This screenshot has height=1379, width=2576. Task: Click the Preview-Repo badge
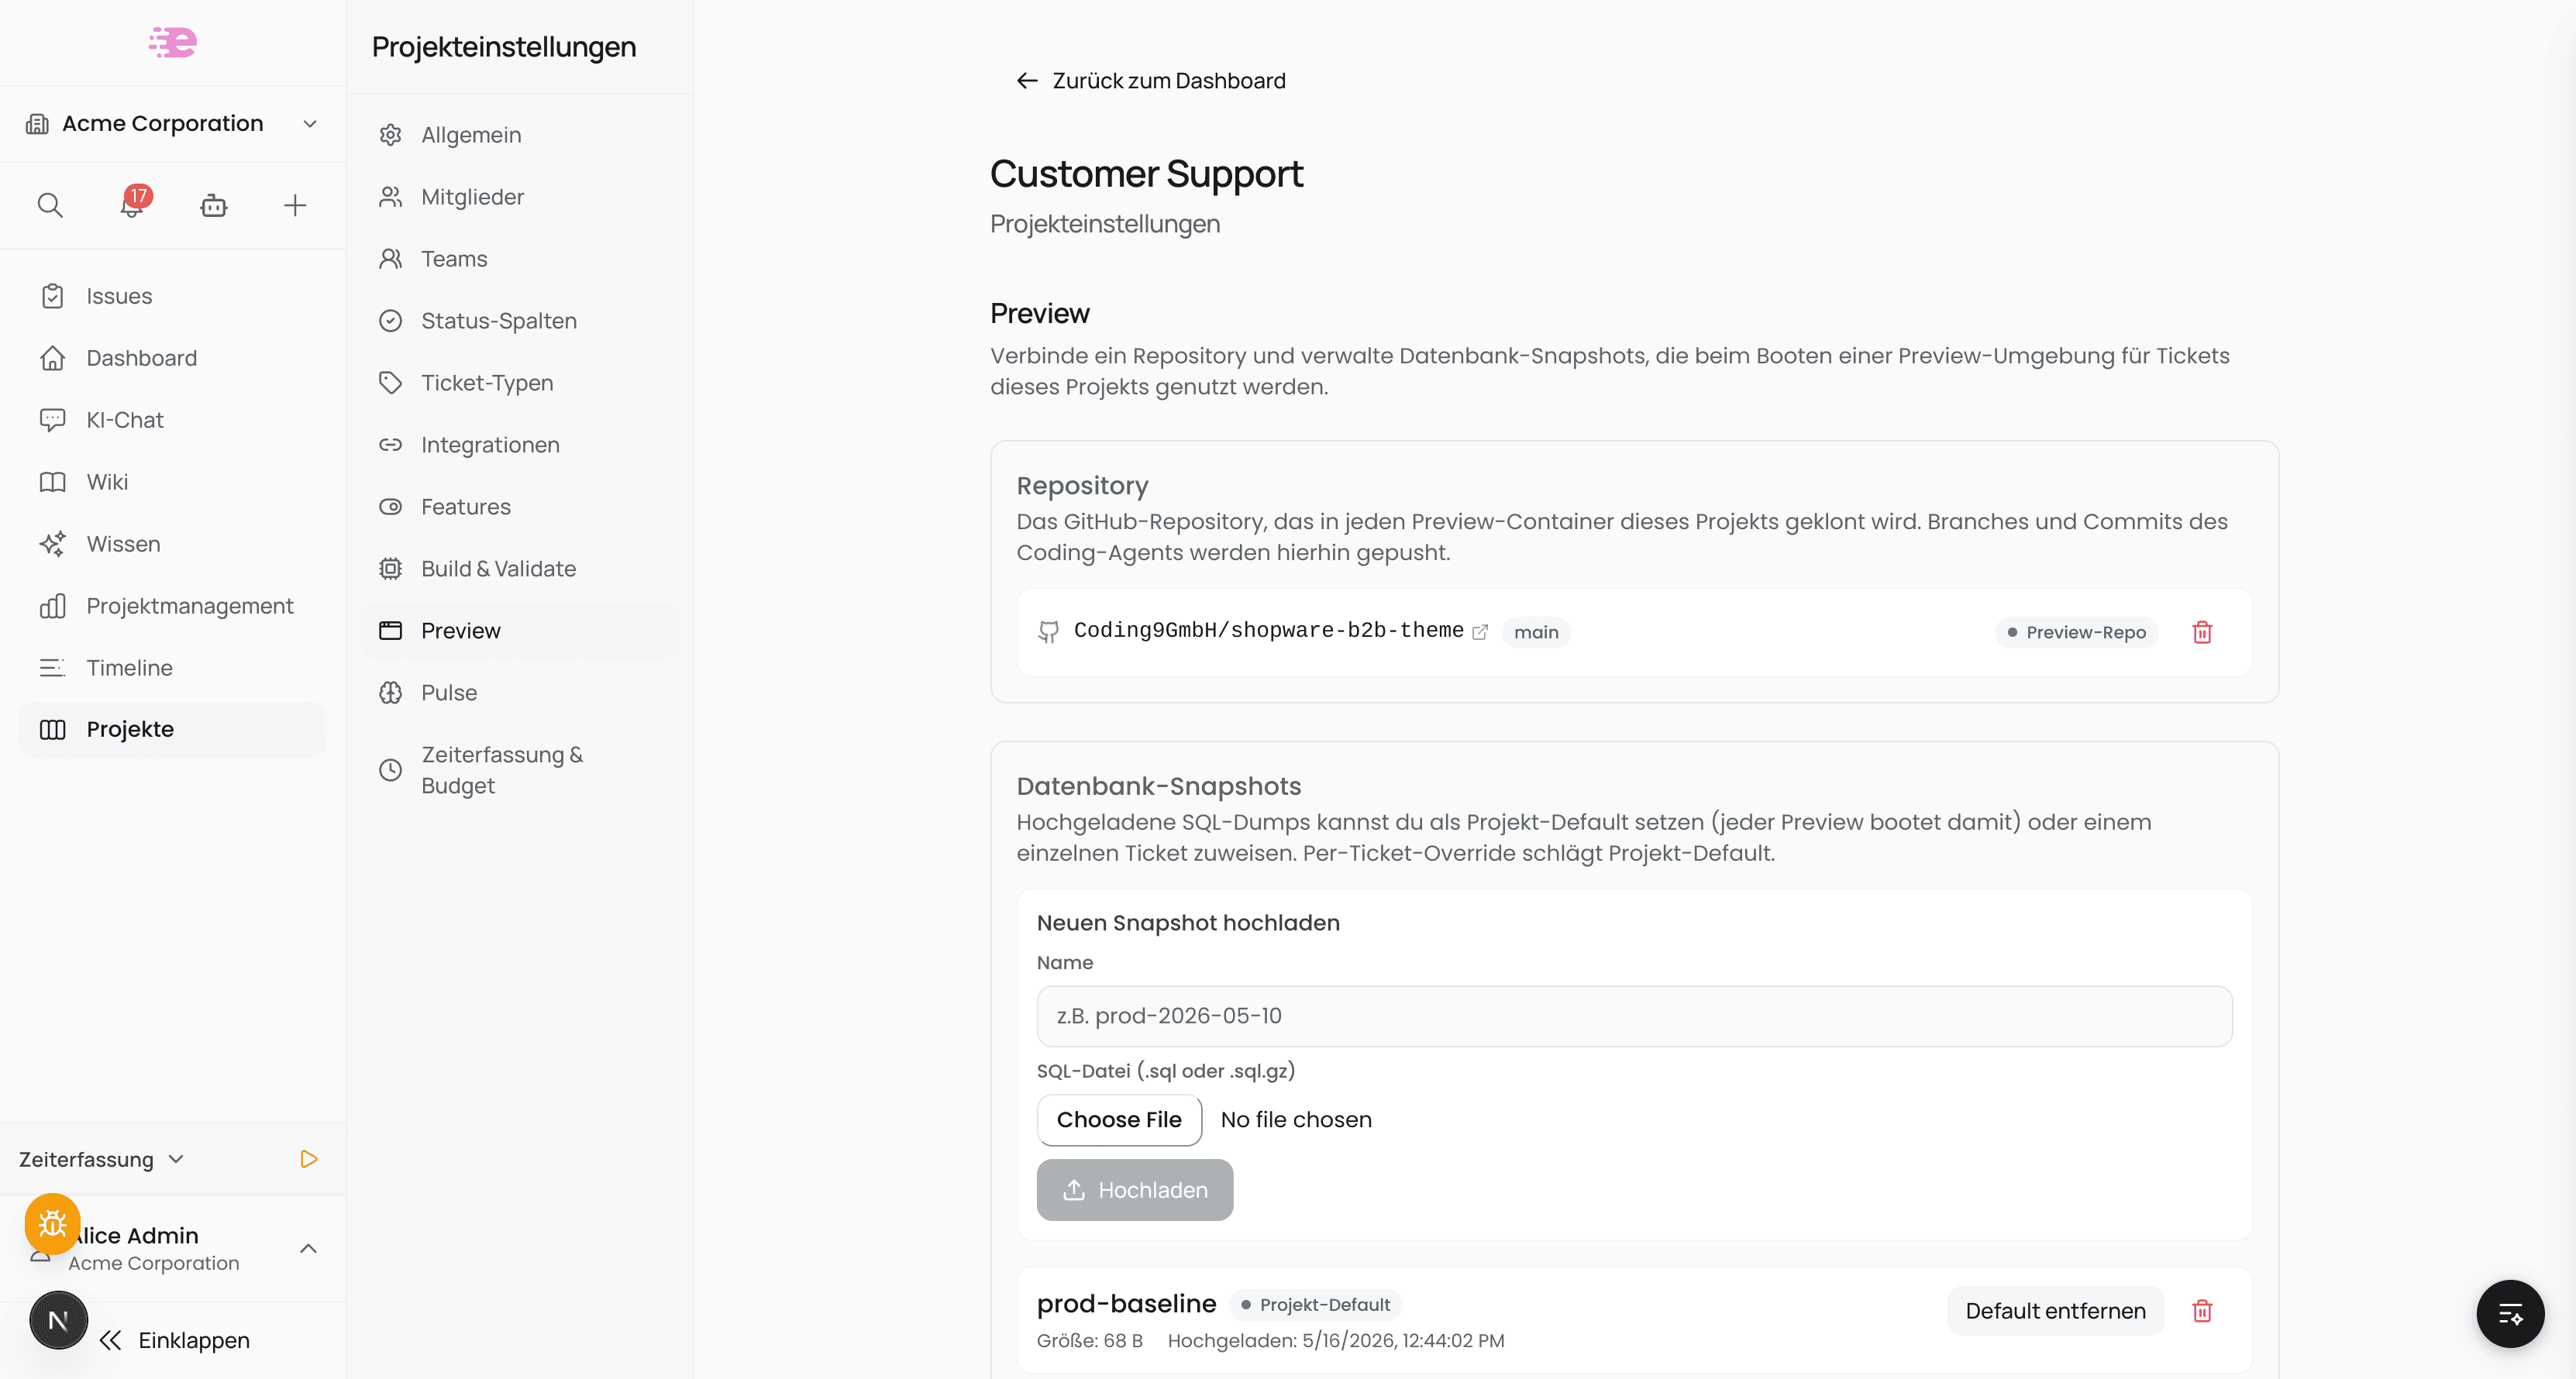(2076, 632)
